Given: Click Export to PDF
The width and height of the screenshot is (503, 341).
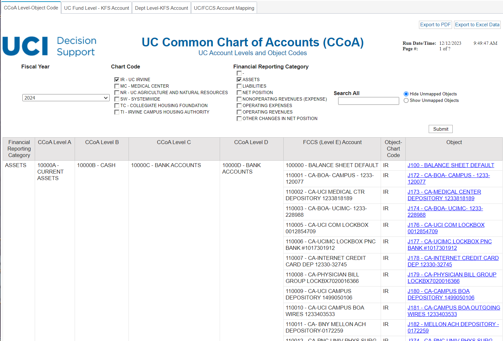Looking at the screenshot, I should pyautogui.click(x=435, y=25).
